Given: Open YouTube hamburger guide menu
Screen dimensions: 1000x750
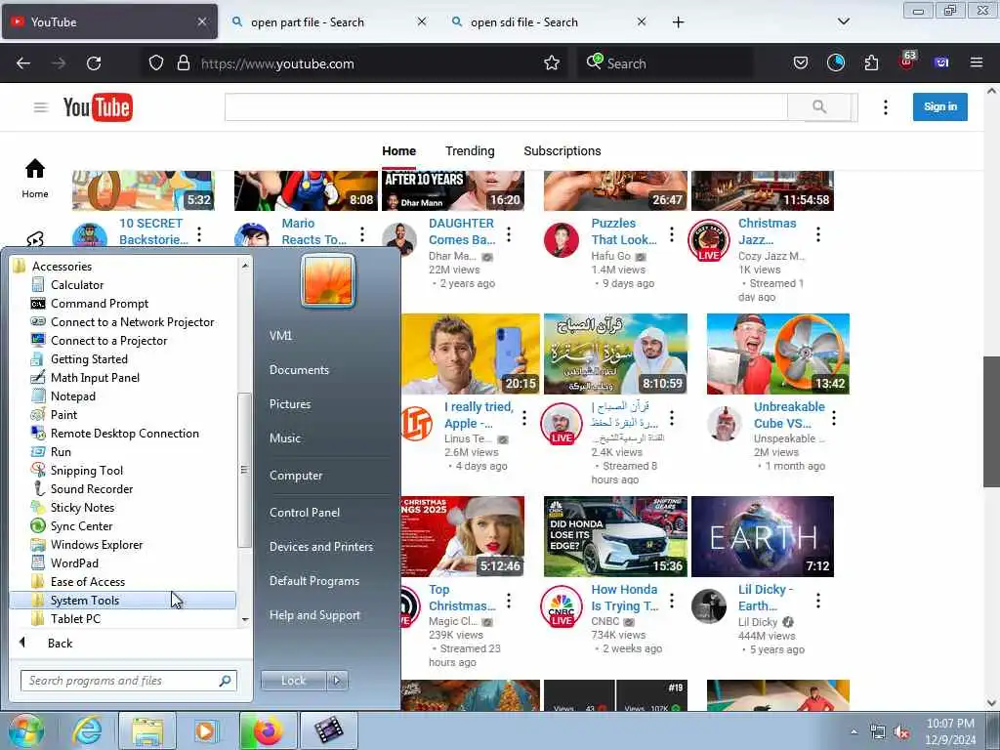Looking at the screenshot, I should click(x=41, y=107).
